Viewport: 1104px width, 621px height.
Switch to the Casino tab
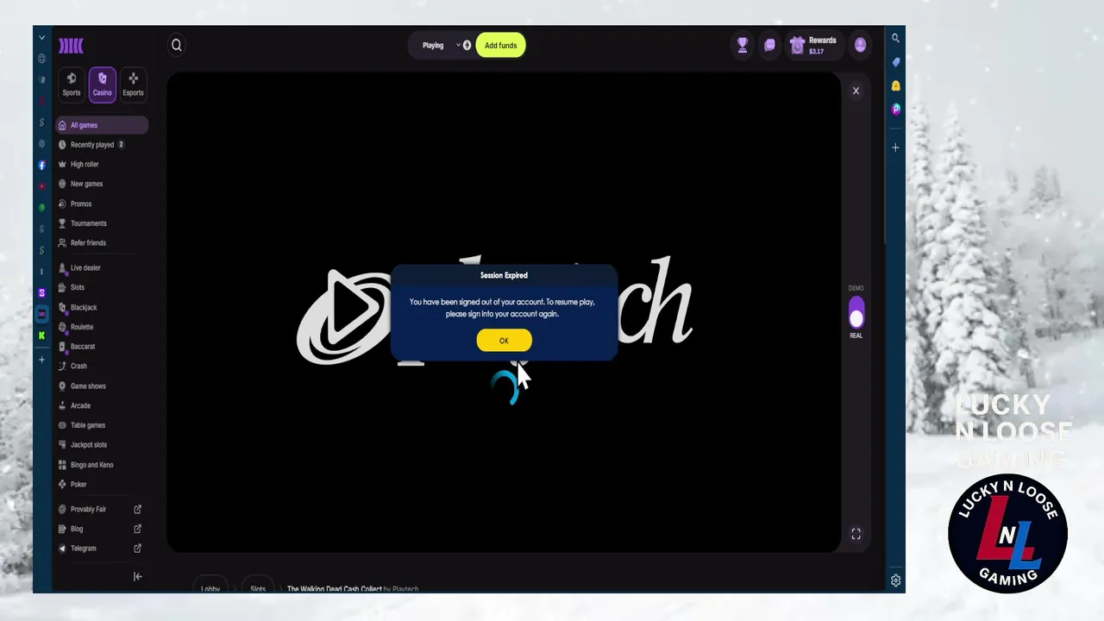[102, 85]
